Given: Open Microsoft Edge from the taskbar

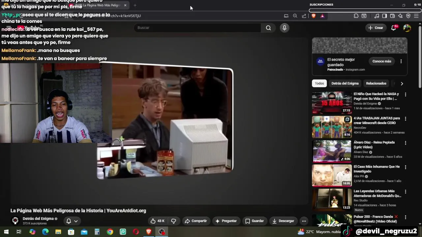Looking at the screenshot, I should click(45, 232).
